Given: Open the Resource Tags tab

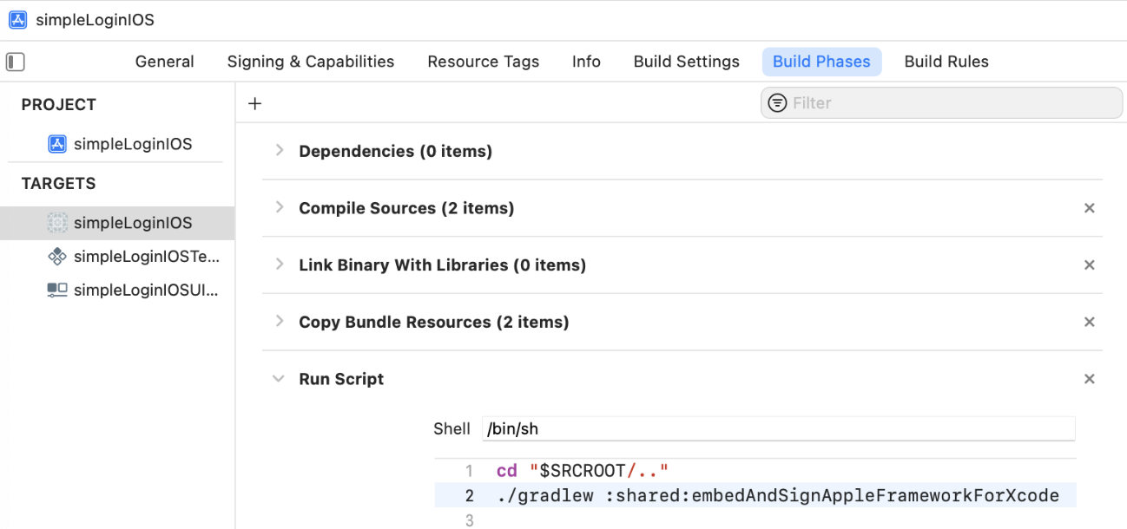Looking at the screenshot, I should (484, 62).
